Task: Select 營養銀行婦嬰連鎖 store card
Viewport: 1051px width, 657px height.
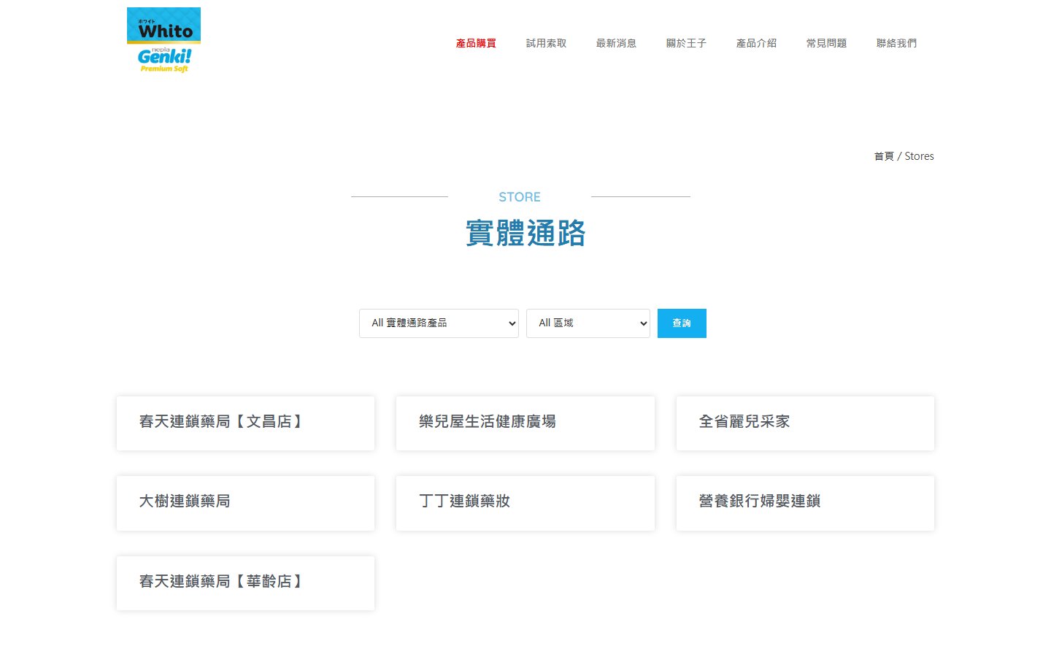Action: click(x=804, y=502)
